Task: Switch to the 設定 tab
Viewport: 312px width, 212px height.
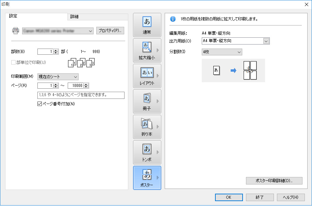Action: pyautogui.click(x=13, y=16)
